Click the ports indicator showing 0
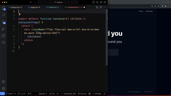Screen dimensions: 171x96 click(x=29, y=94)
